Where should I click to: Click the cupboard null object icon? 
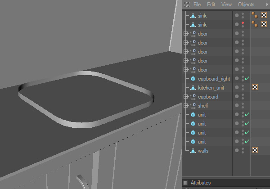(193, 97)
